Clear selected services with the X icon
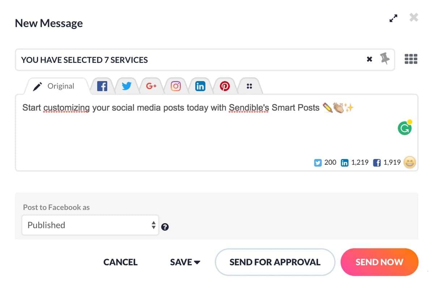Screen dimensions: 434x286 click(x=369, y=59)
